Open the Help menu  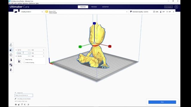tap(37, 3)
